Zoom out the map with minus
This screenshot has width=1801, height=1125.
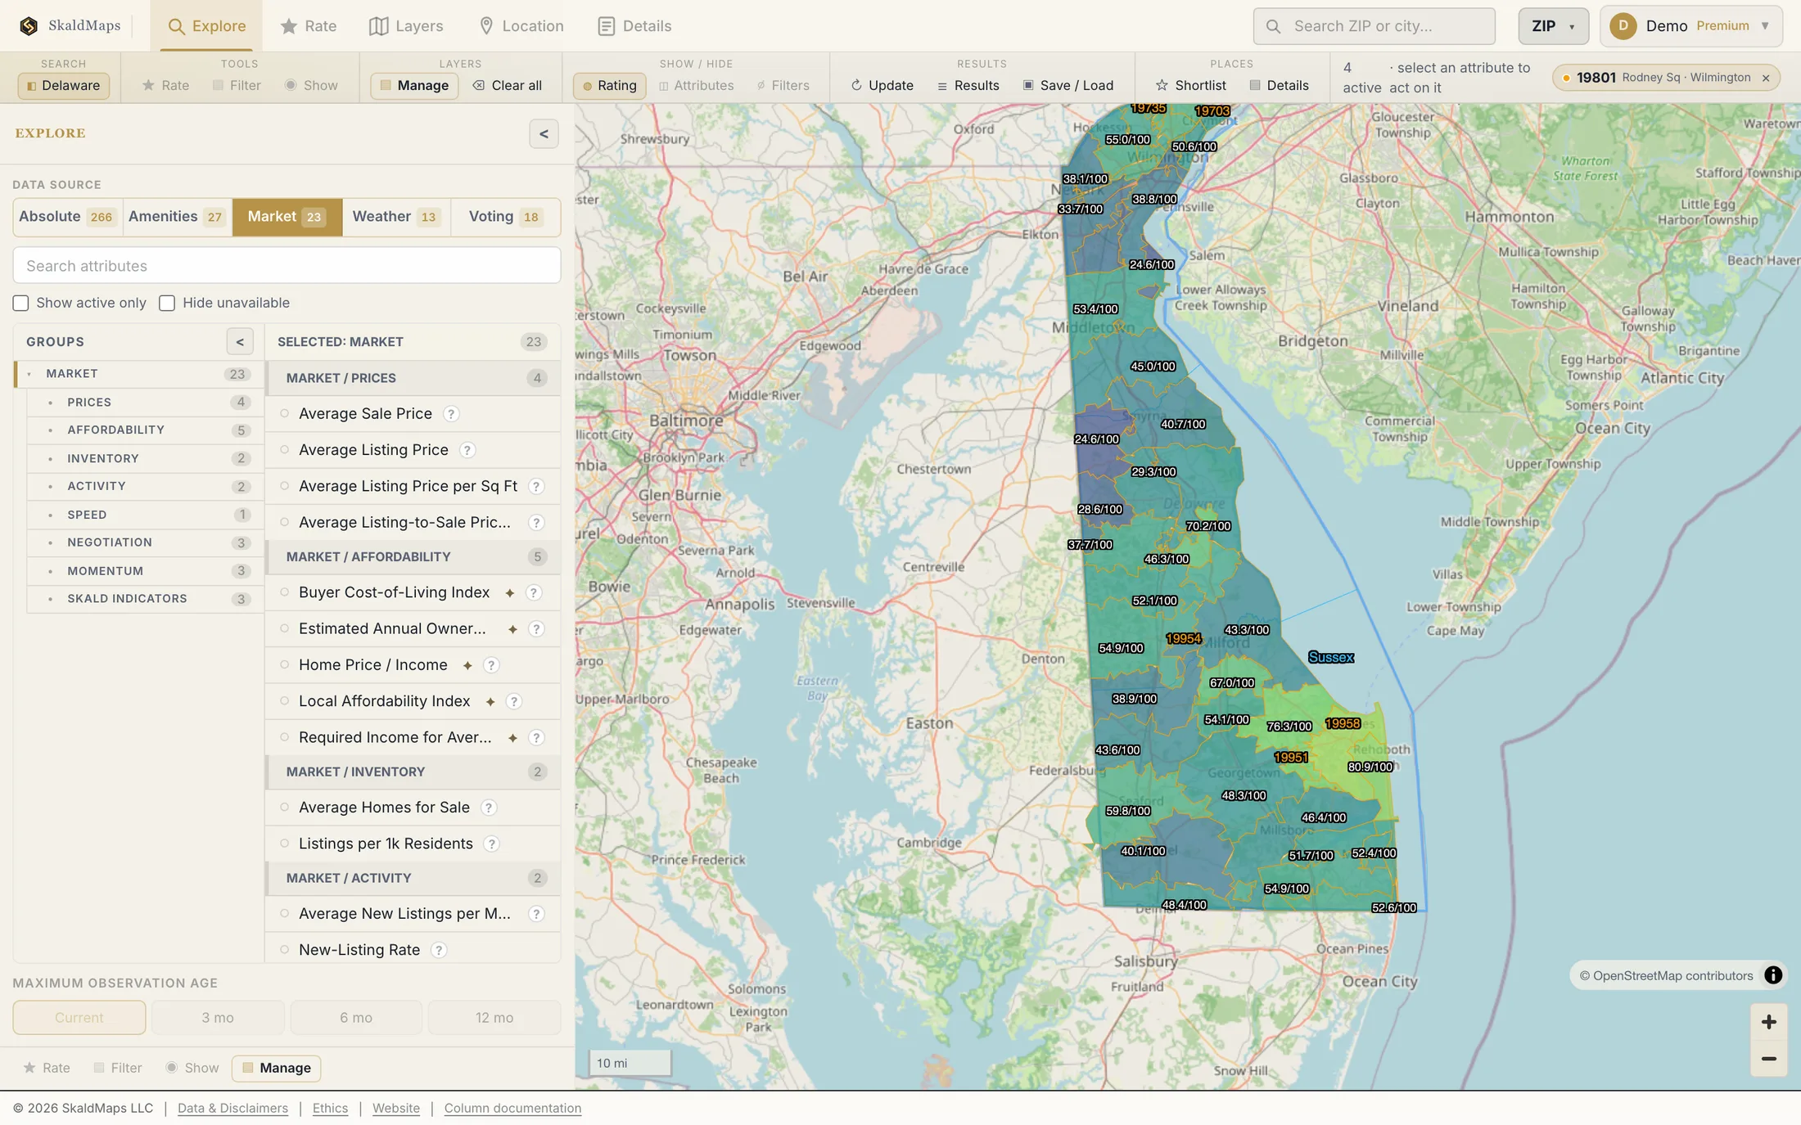point(1769,1059)
